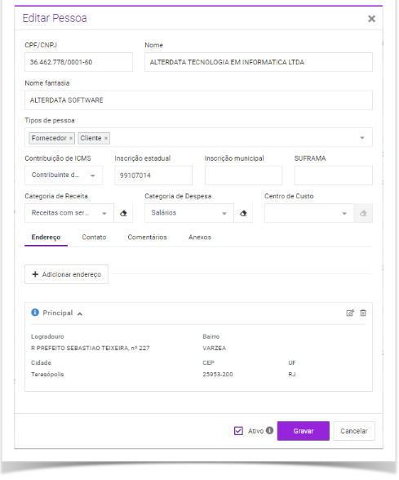Open the Contribuição de ICMS dropdown

click(64, 176)
